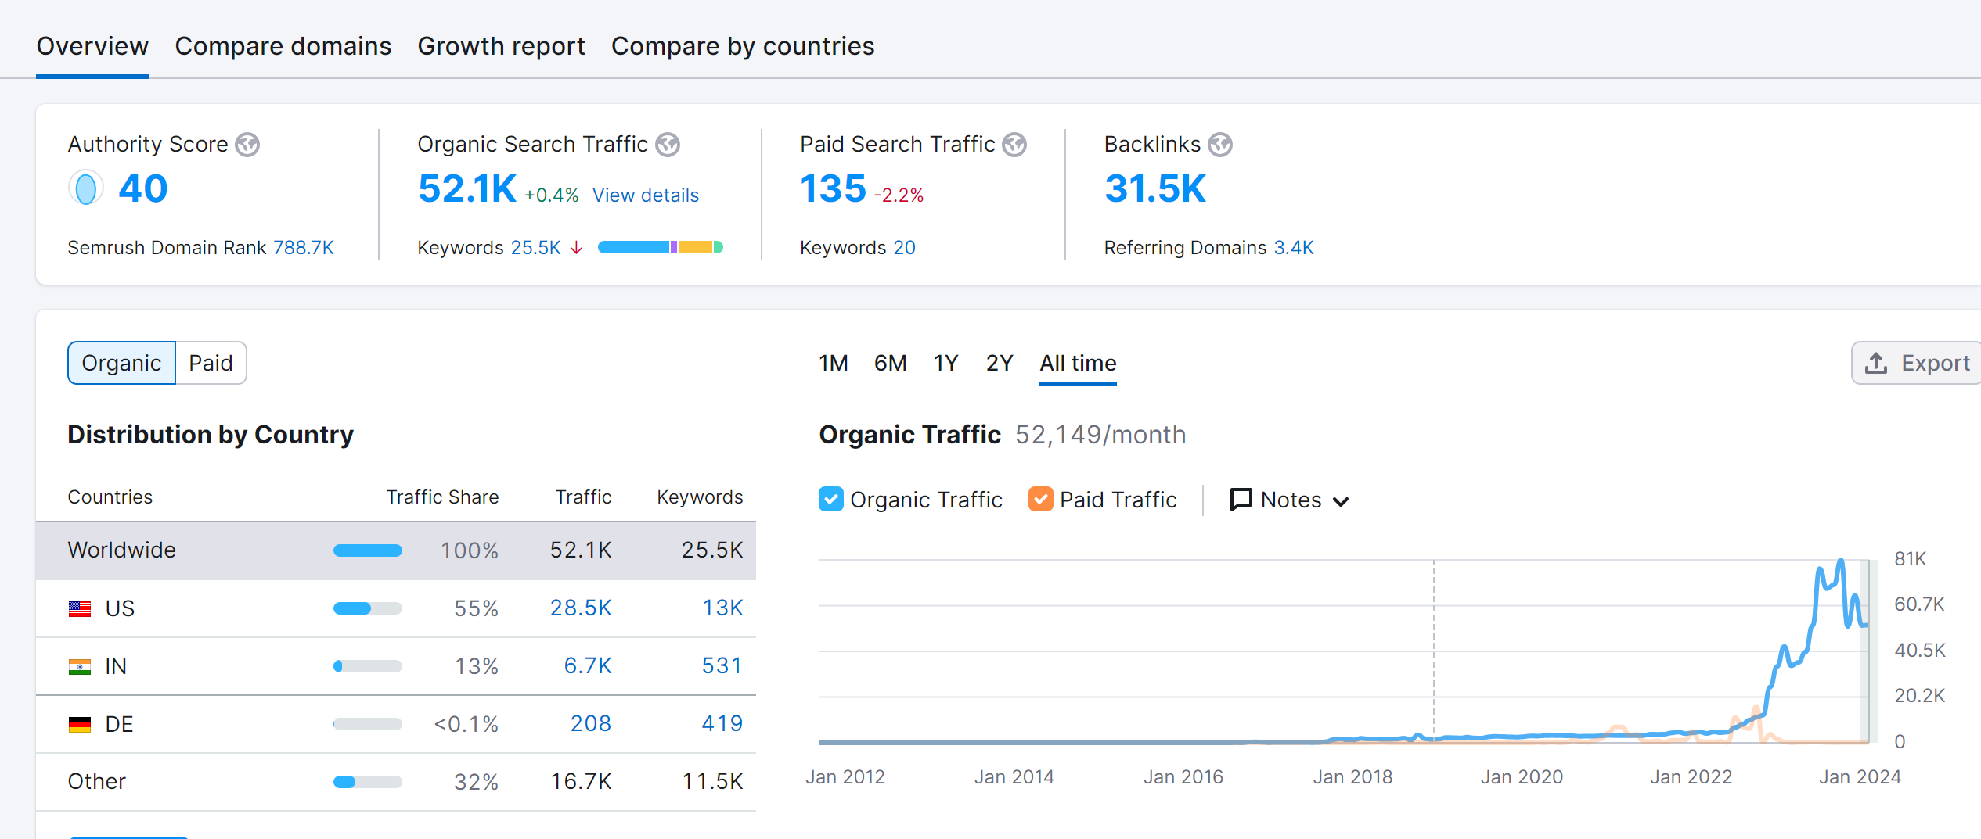Viewport: 1981px width, 839px height.
Task: Click the Authority Score circle badge icon
Action: pyautogui.click(x=85, y=188)
